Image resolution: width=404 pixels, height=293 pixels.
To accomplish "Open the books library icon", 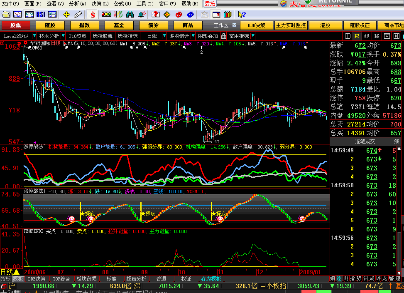I will [x=228, y=15].
